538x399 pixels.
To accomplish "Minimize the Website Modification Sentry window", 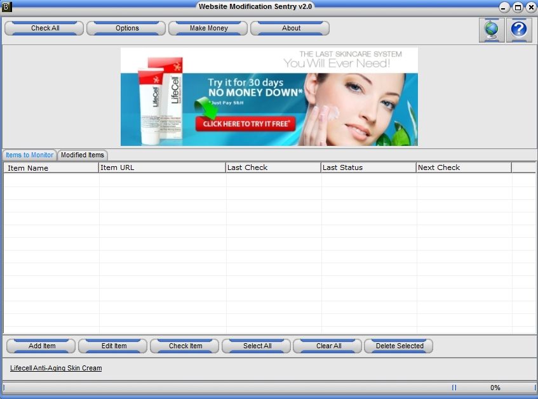I will tap(504, 7).
